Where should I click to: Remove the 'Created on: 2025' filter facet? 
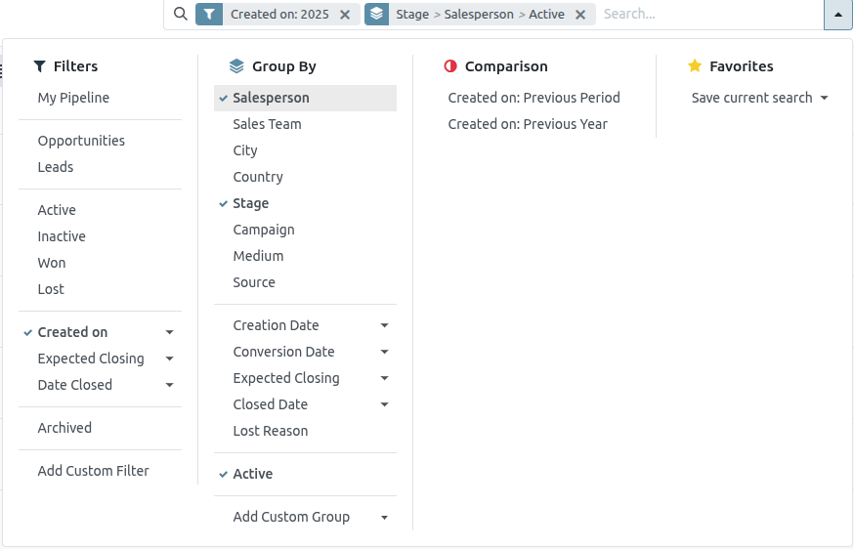(345, 15)
